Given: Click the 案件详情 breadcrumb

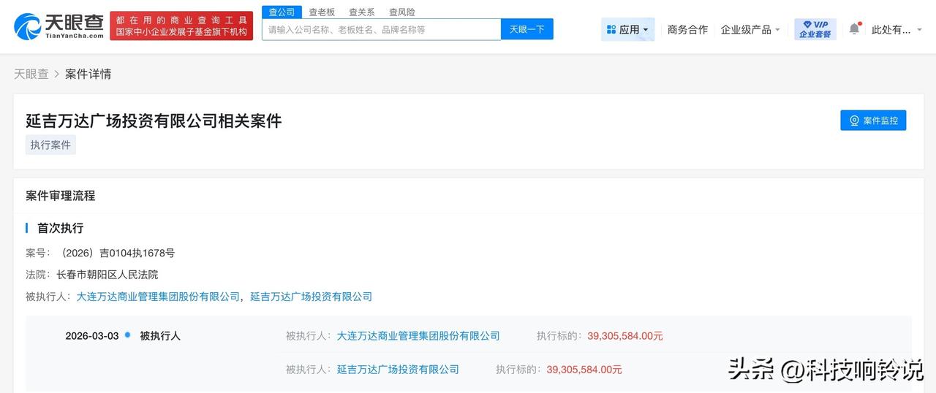Looking at the screenshot, I should point(88,74).
